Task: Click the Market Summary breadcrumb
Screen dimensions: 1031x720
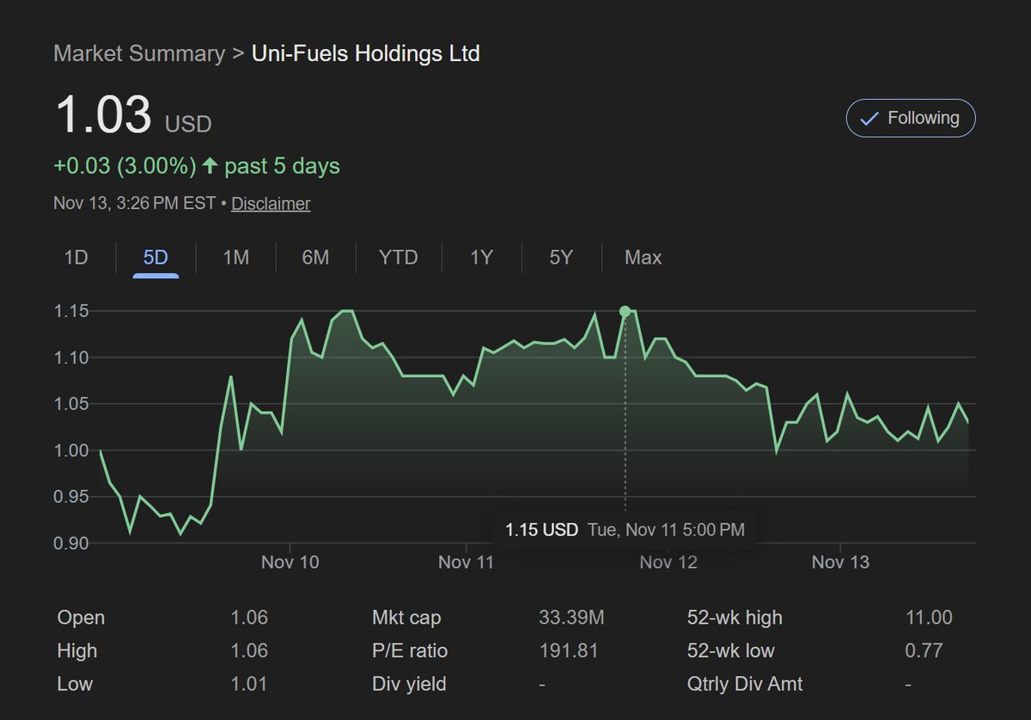Action: point(139,53)
